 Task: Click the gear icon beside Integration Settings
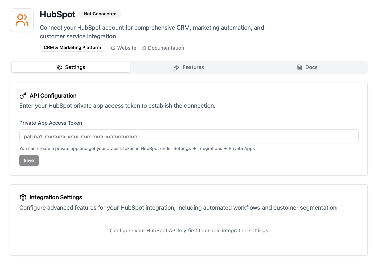point(23,197)
